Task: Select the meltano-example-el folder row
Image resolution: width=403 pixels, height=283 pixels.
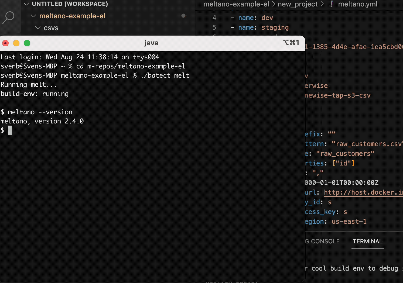Action: 108,16
